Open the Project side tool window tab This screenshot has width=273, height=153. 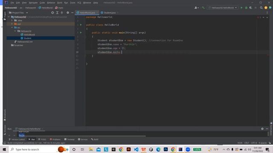(5, 16)
